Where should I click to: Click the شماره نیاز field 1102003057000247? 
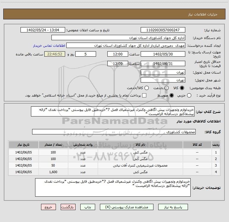pyautogui.click(x=163, y=30)
